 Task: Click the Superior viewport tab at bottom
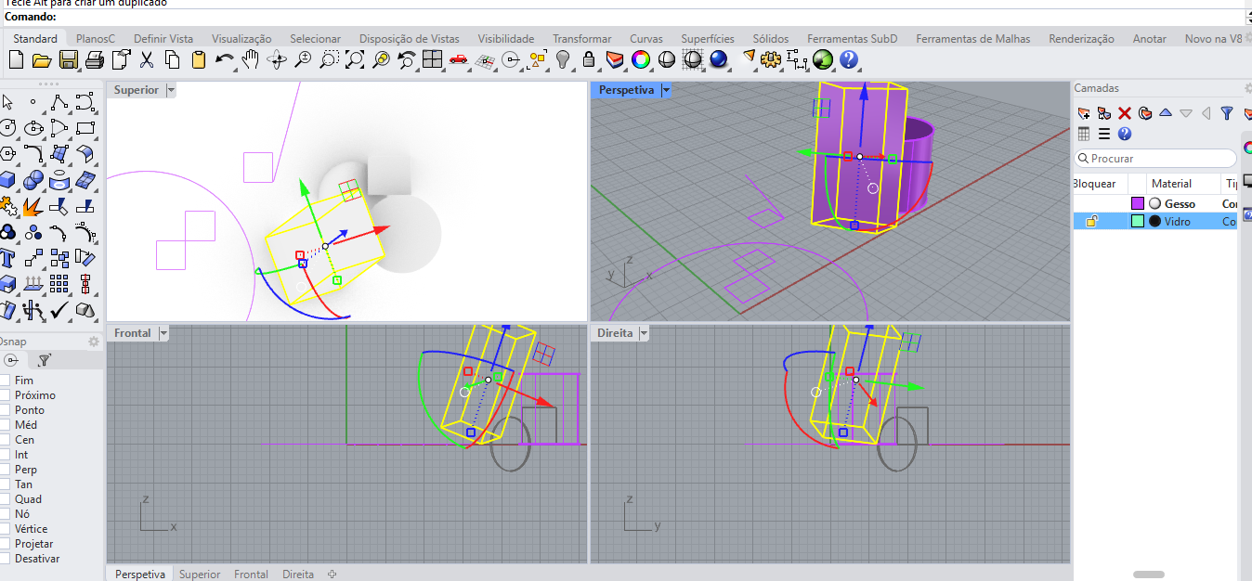coord(200,575)
